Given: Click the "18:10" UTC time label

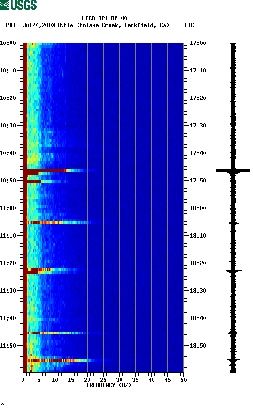Looking at the screenshot, I should [198, 236].
